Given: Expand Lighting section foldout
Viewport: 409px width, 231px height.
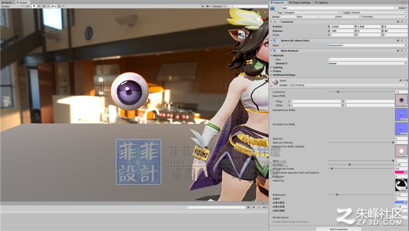Looking at the screenshot, I should coord(271,67).
